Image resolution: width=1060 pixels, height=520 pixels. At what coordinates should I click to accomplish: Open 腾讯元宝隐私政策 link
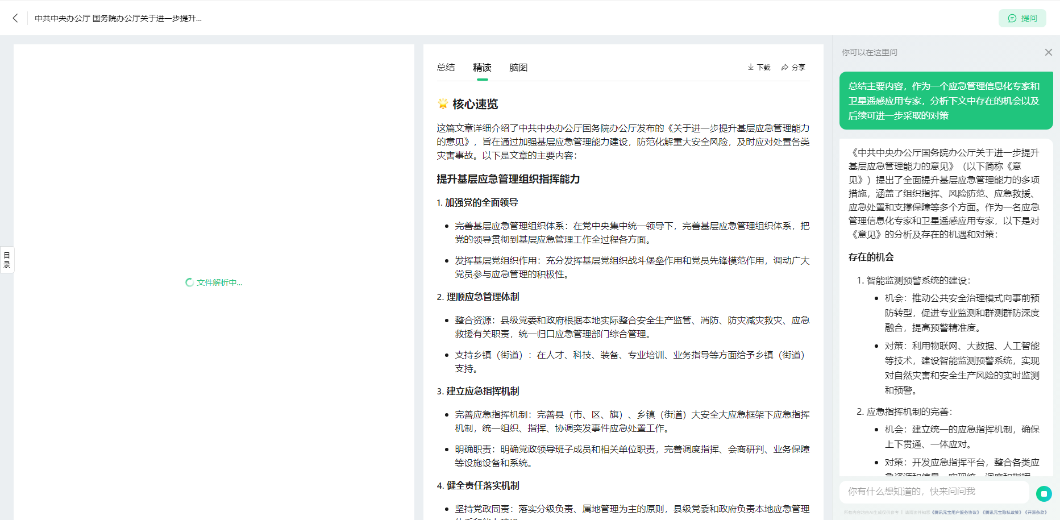[x=1002, y=513]
